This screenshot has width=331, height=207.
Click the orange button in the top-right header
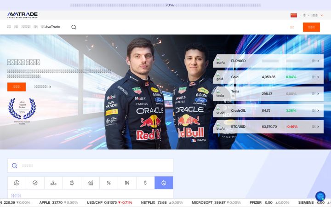(x=311, y=27)
